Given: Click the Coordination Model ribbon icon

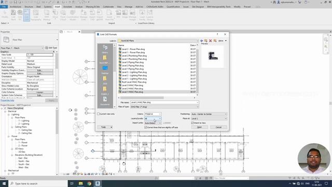Looking at the screenshot, I should (x=73, y=15).
